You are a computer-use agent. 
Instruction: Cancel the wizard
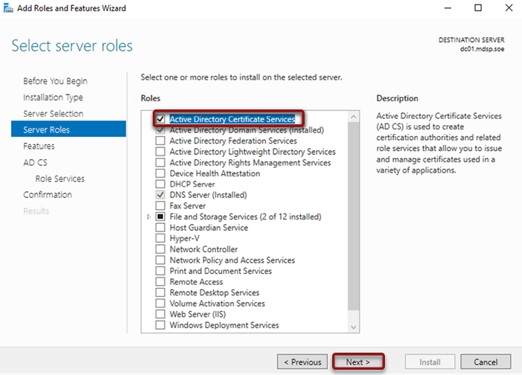point(486,362)
